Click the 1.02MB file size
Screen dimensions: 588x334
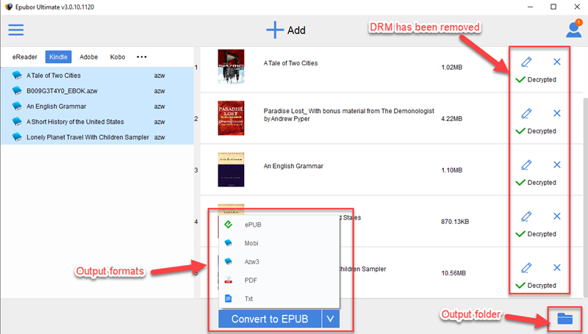451,68
